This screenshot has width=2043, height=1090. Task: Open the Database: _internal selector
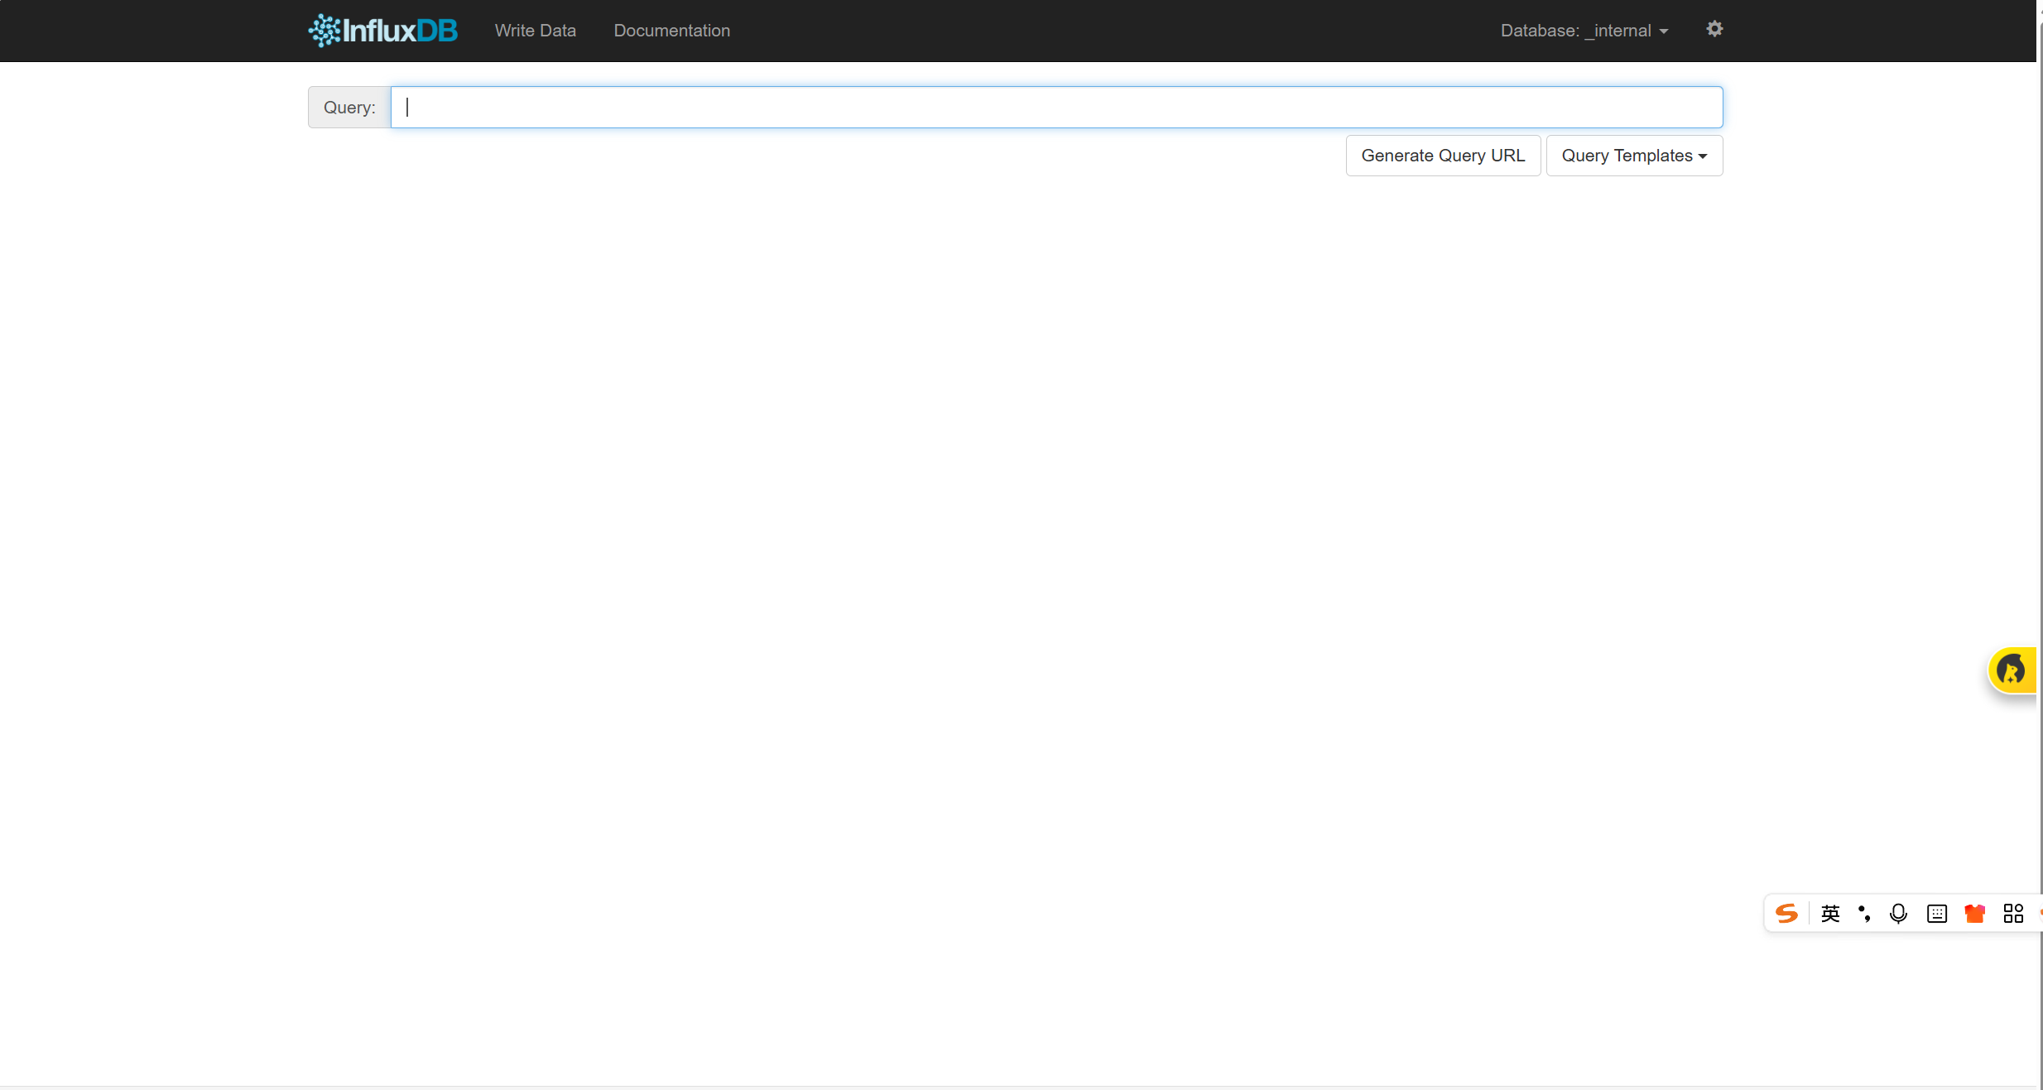(1575, 31)
